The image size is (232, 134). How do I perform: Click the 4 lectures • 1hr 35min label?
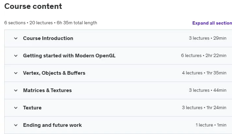tap(204, 73)
